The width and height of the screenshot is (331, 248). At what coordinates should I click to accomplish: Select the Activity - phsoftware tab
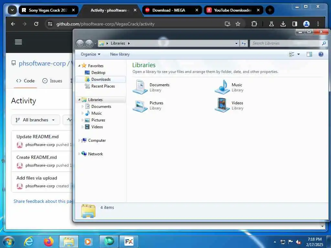tap(109, 10)
